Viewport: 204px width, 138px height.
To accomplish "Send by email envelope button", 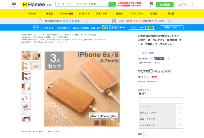I will point(145,63).
